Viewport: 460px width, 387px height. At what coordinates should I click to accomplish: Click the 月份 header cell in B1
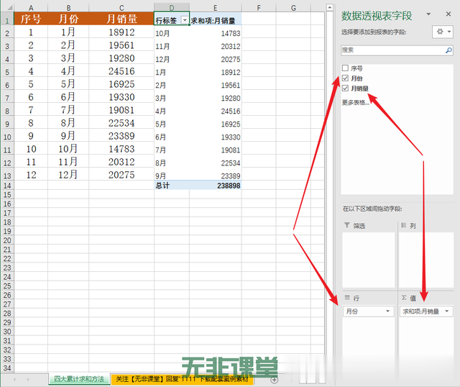(68, 19)
